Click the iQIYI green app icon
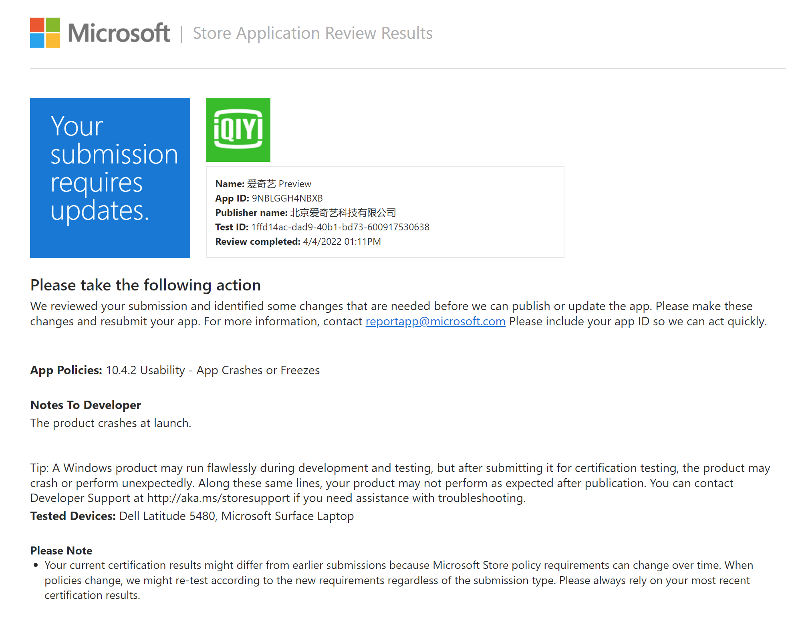The width and height of the screenshot is (802, 627). click(x=238, y=130)
